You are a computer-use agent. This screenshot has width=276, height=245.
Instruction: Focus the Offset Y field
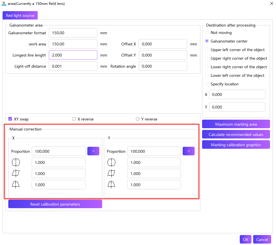(163, 55)
